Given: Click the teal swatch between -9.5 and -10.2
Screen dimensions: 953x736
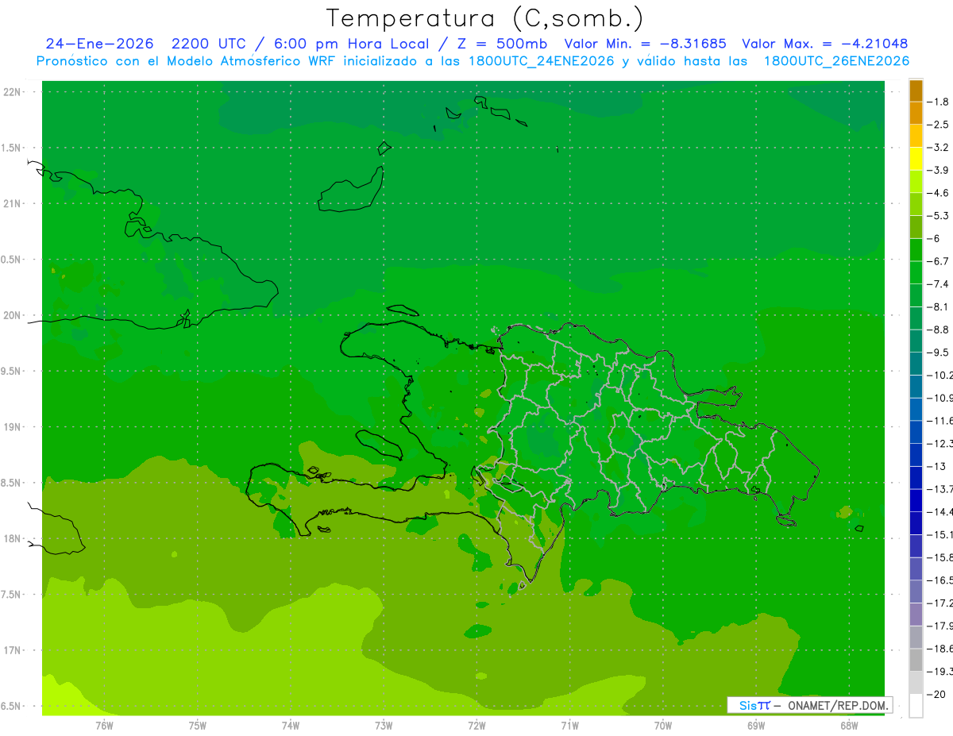Looking at the screenshot, I should [x=916, y=364].
